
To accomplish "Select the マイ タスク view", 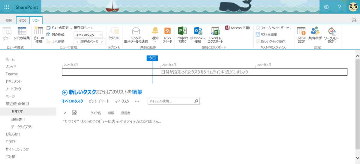I will coord(122,101).
